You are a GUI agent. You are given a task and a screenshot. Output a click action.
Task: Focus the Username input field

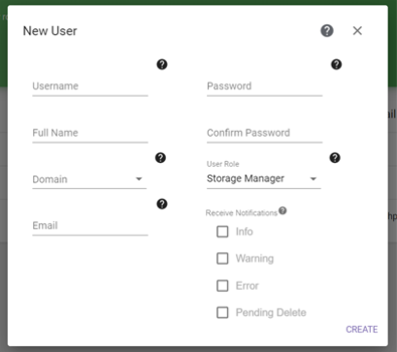[x=90, y=86]
